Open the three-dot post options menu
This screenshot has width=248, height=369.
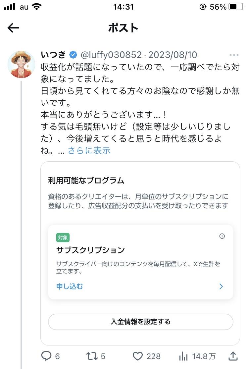point(234,55)
